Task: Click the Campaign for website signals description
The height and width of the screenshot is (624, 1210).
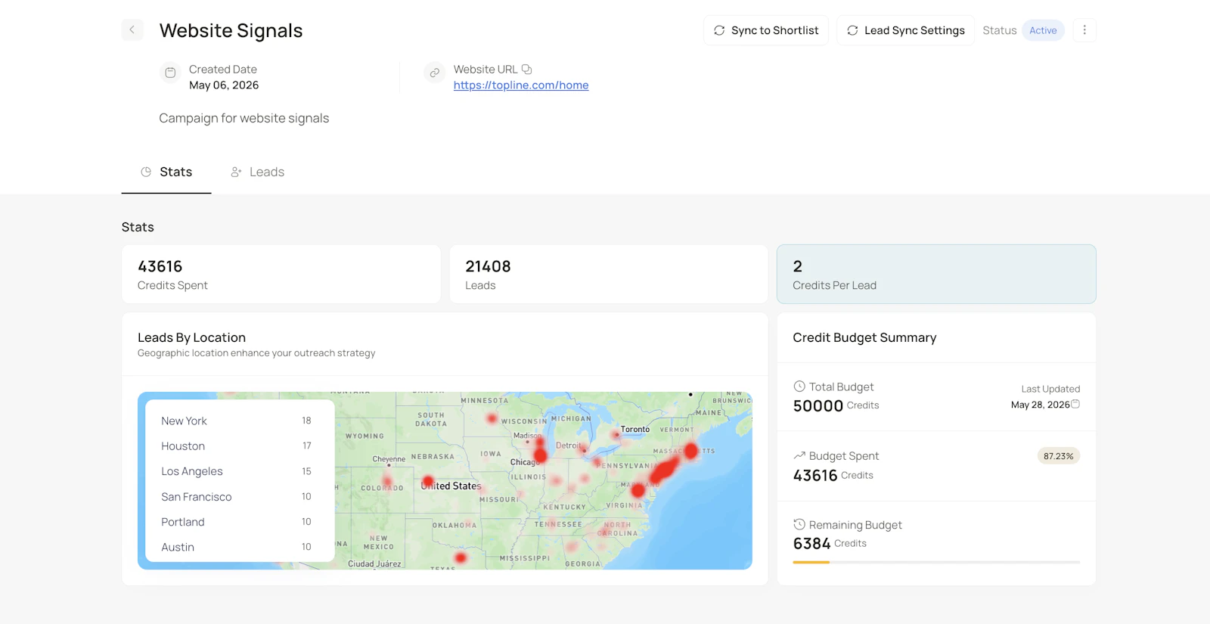Action: pyautogui.click(x=244, y=118)
